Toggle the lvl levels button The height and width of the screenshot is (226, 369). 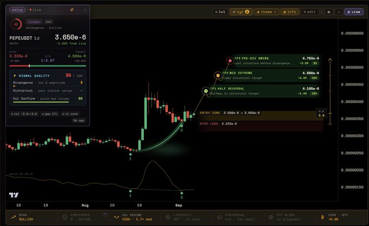[220, 12]
